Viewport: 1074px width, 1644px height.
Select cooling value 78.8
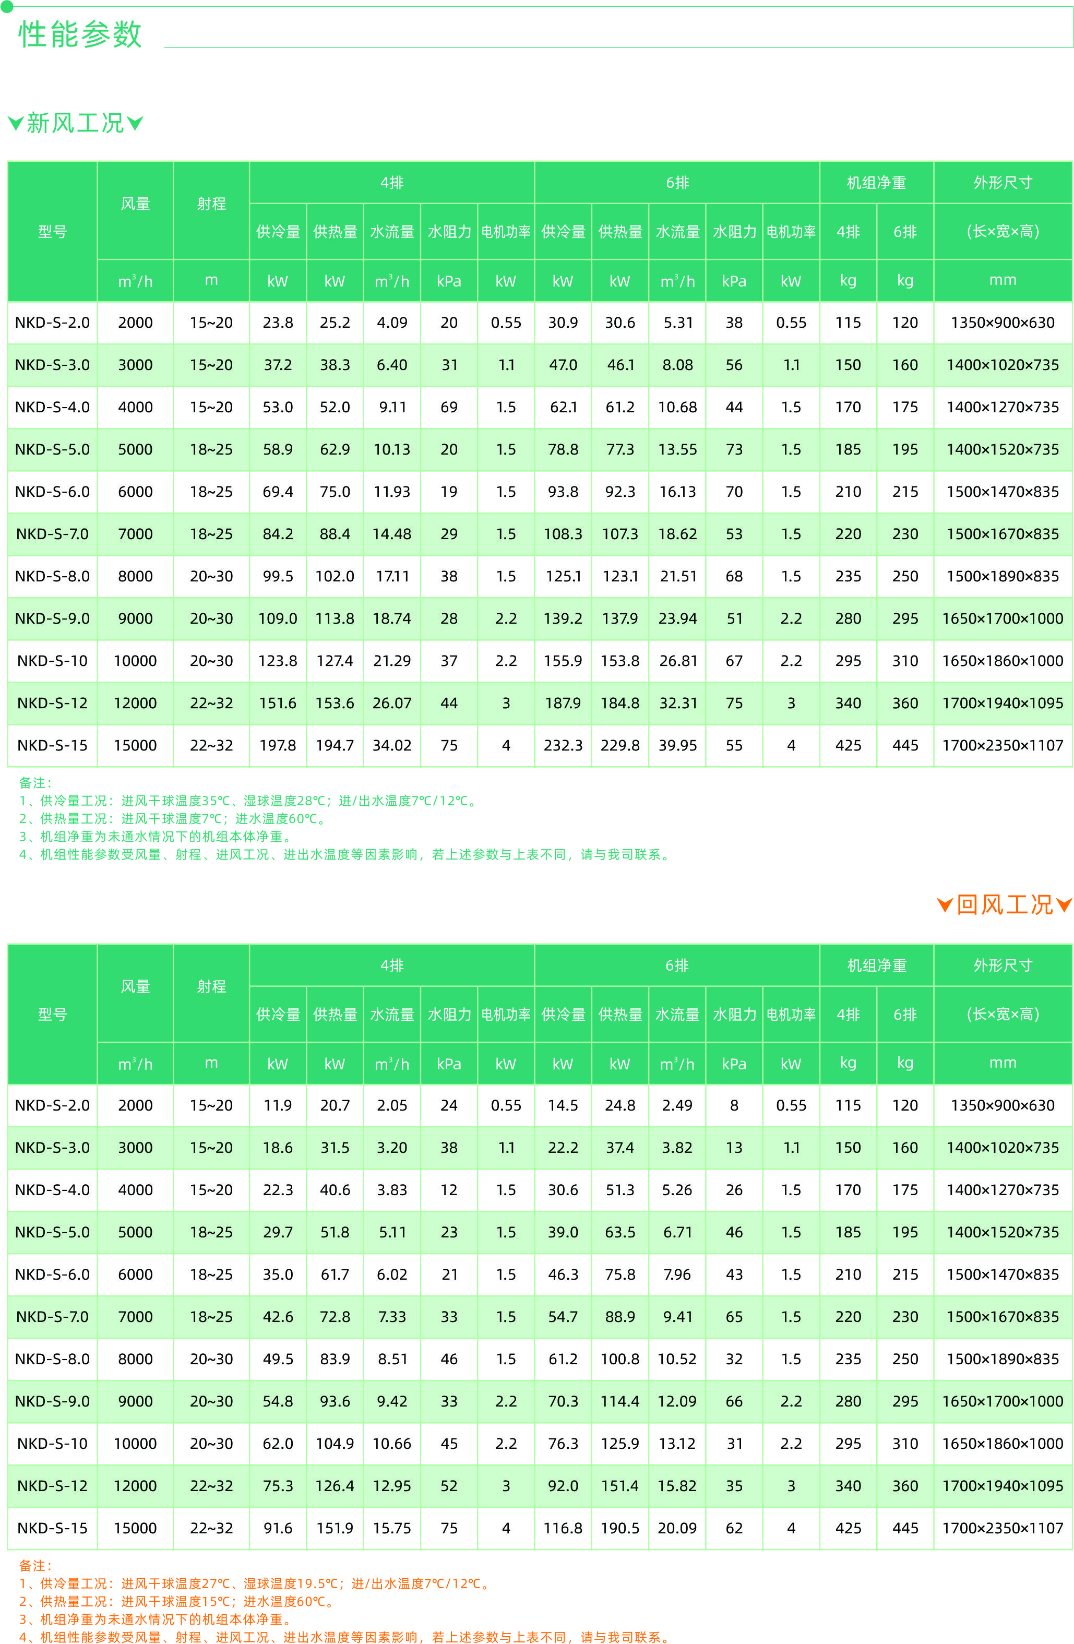click(x=563, y=449)
